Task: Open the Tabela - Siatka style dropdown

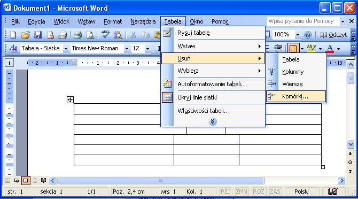Action: [x=66, y=49]
